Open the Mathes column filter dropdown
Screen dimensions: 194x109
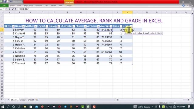[x=35, y=26]
